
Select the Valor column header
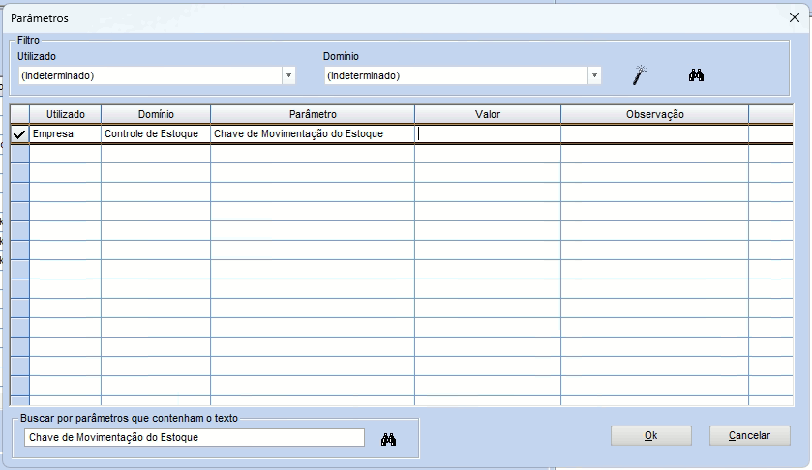[487, 114]
